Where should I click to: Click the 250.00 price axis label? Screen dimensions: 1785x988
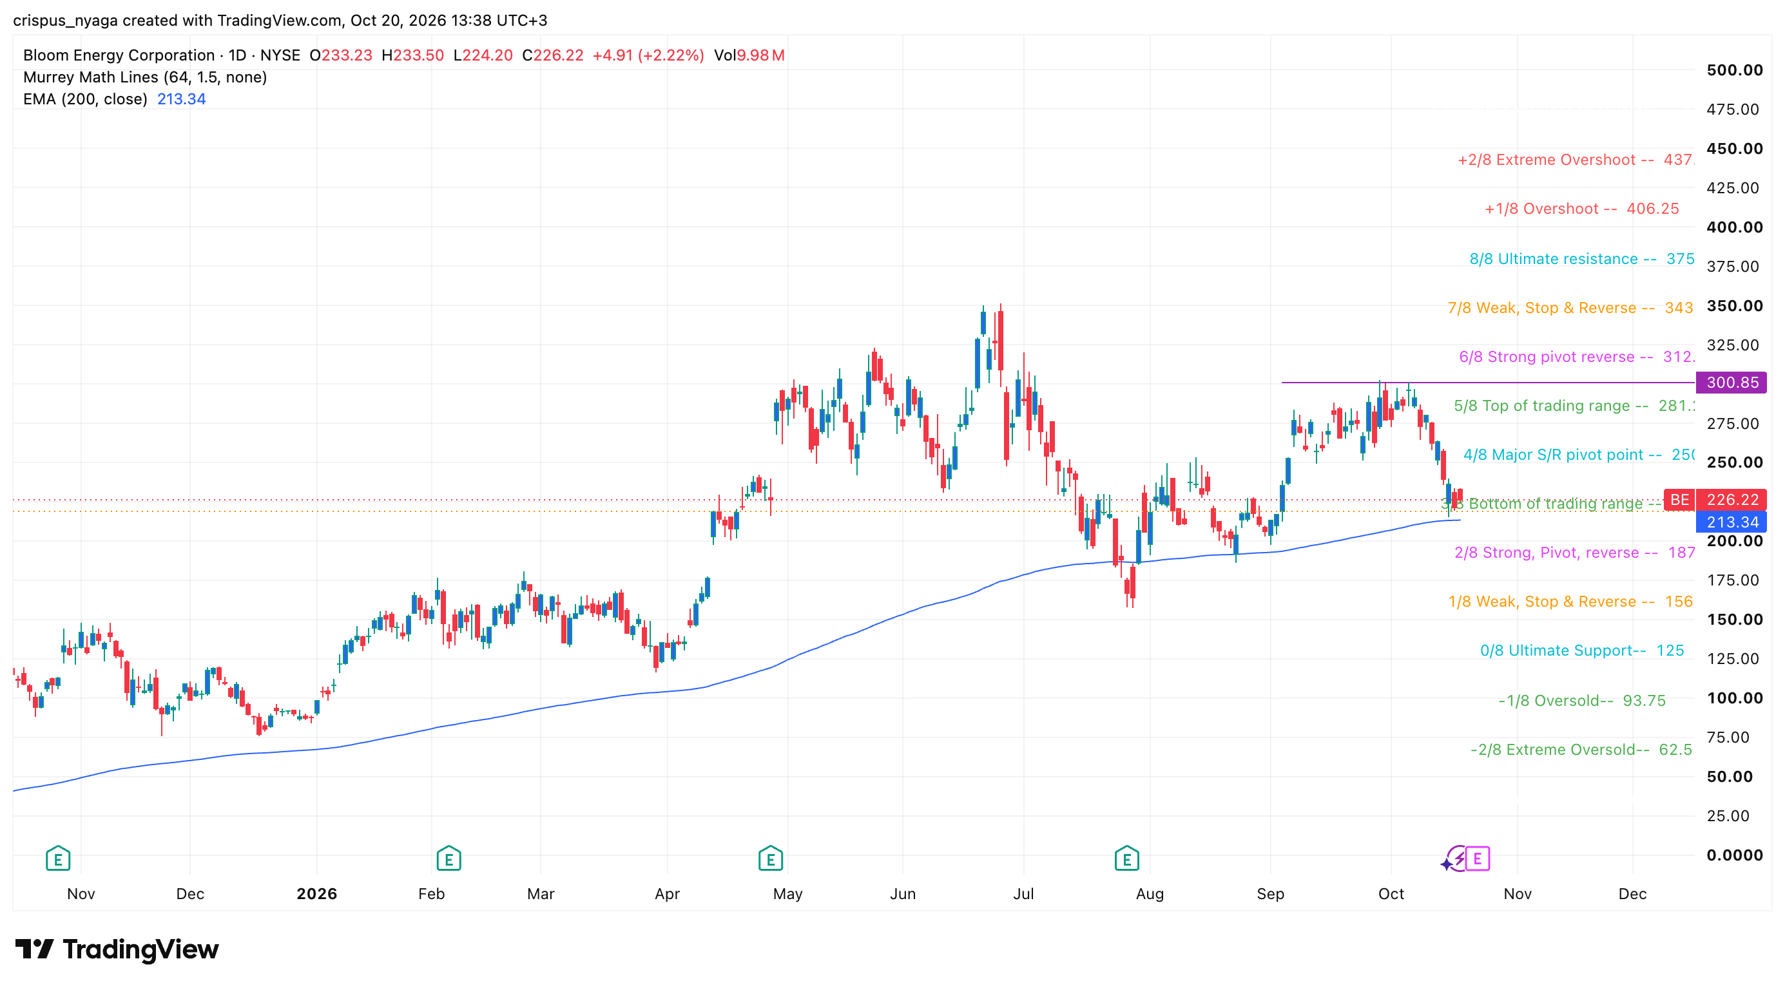pyautogui.click(x=1735, y=462)
